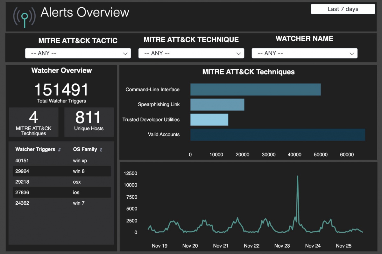Sort by Watcher Triggers column header

click(35, 149)
